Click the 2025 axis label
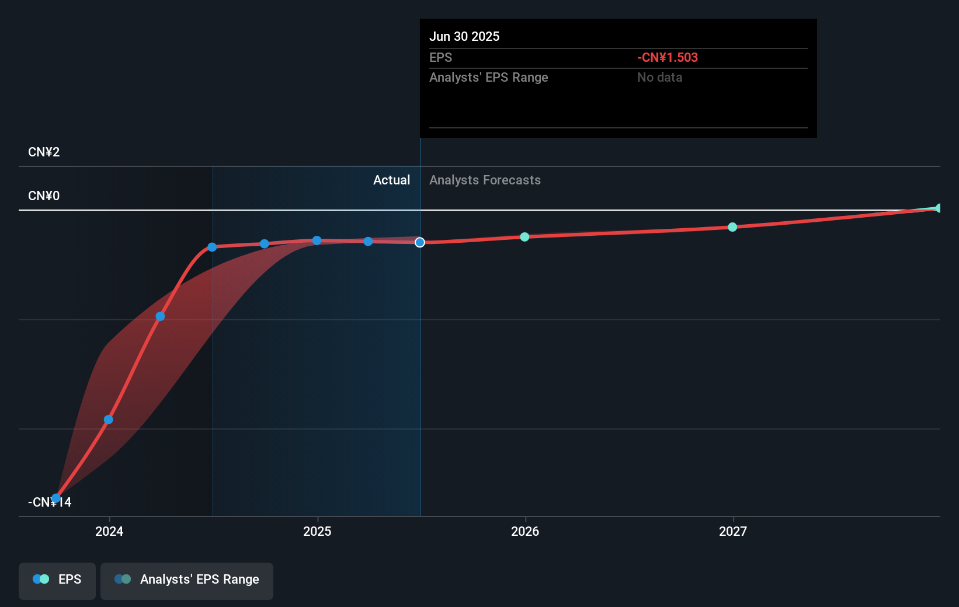The height and width of the screenshot is (607, 959). pyautogui.click(x=317, y=532)
